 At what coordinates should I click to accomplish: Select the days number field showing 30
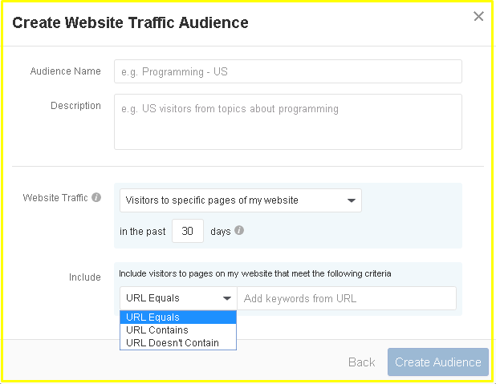(188, 231)
